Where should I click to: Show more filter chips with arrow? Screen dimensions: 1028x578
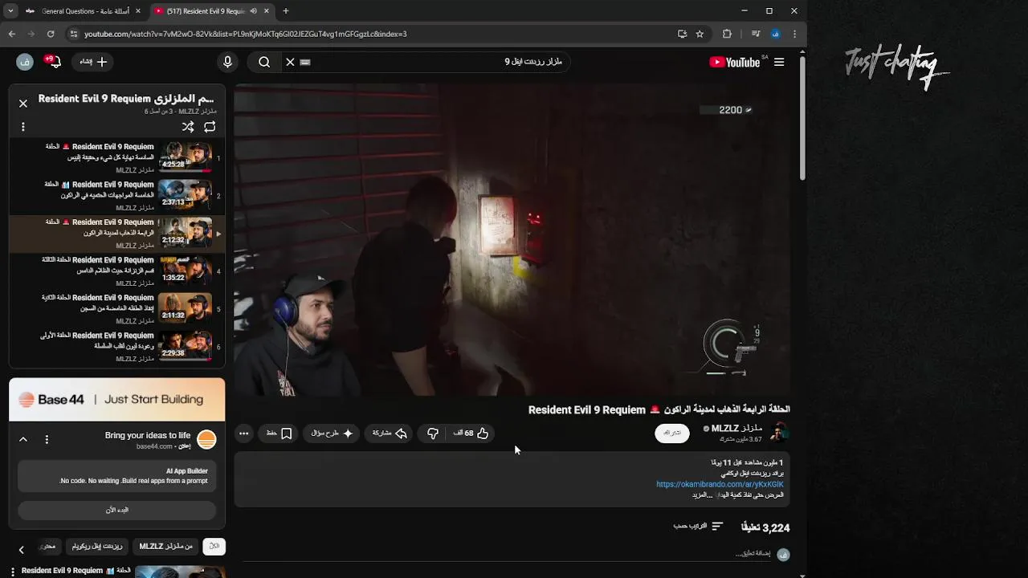(22, 550)
